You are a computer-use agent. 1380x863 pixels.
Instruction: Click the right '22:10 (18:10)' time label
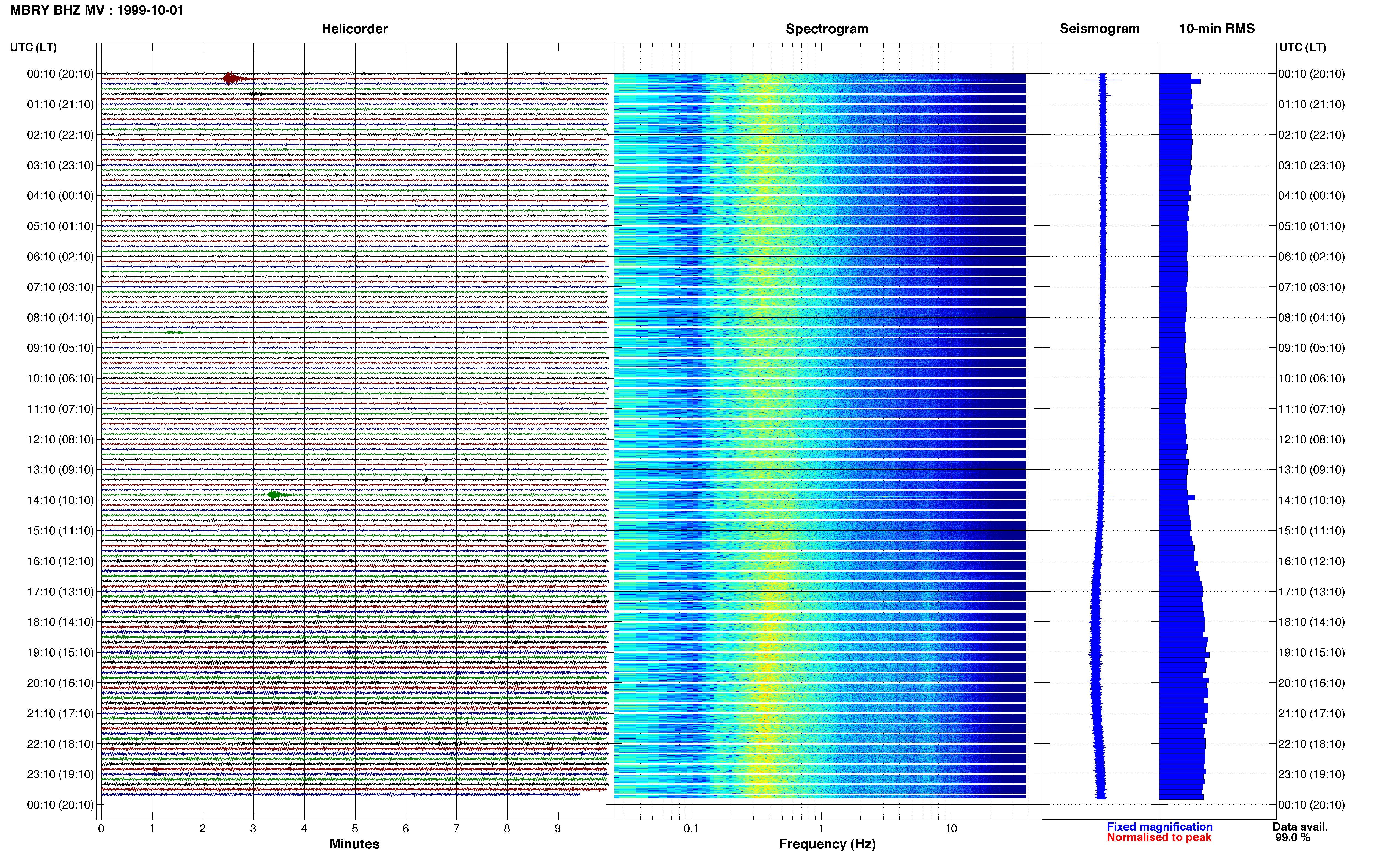(x=1312, y=744)
